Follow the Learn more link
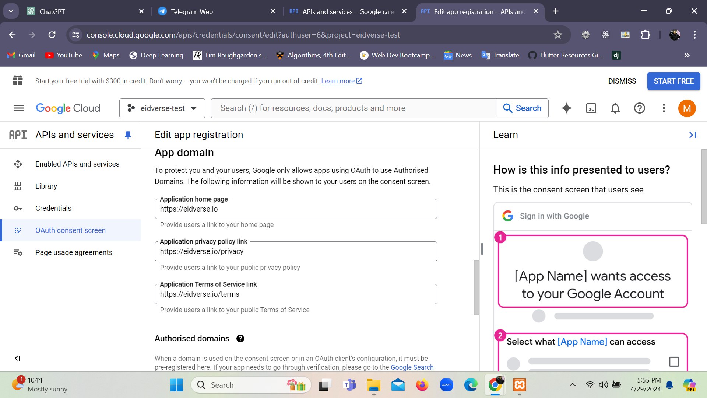 click(341, 81)
